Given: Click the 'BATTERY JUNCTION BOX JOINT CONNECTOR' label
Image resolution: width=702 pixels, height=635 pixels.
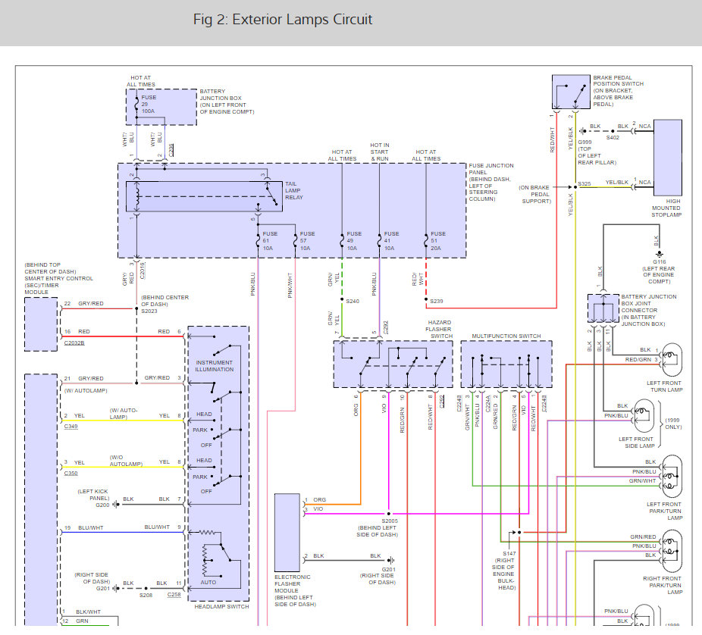Looking at the screenshot, I should click(x=649, y=303).
